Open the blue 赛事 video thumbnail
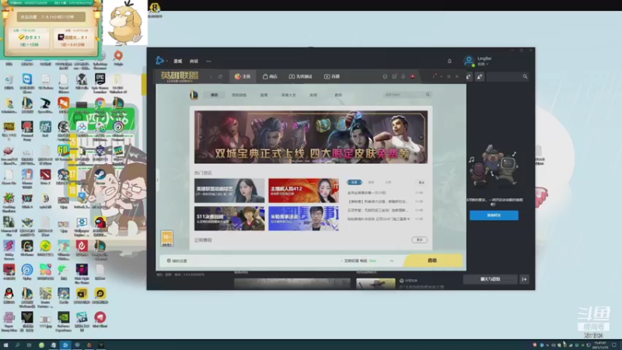 click(x=303, y=219)
